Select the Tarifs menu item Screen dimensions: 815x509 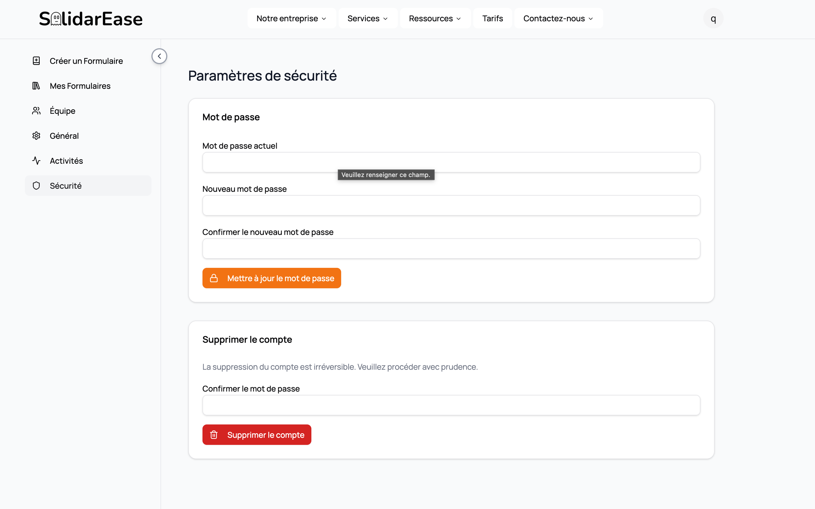pos(492,18)
